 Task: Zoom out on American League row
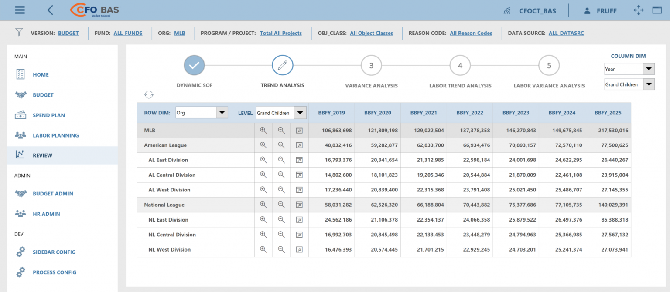click(281, 145)
